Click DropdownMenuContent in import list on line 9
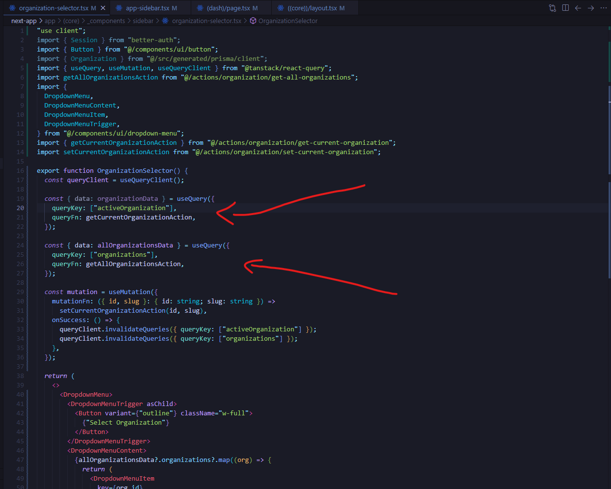Screen dimensions: 611x489 [x=81, y=105]
